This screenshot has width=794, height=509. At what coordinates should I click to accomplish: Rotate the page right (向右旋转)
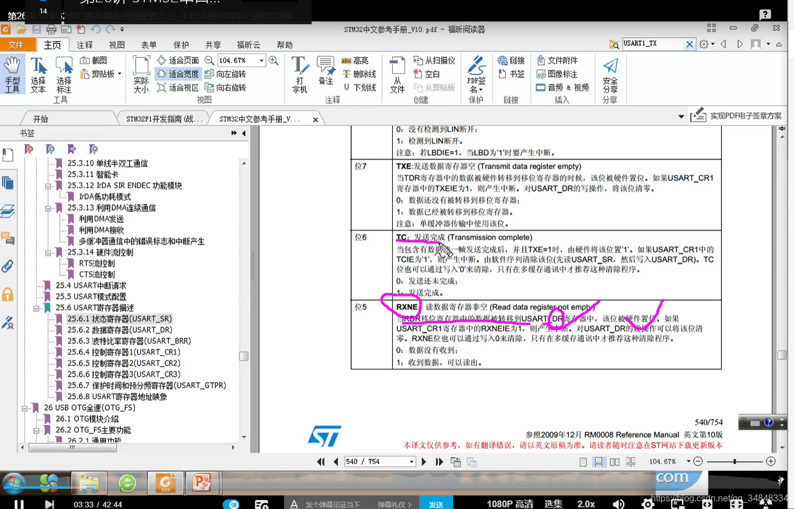(225, 87)
